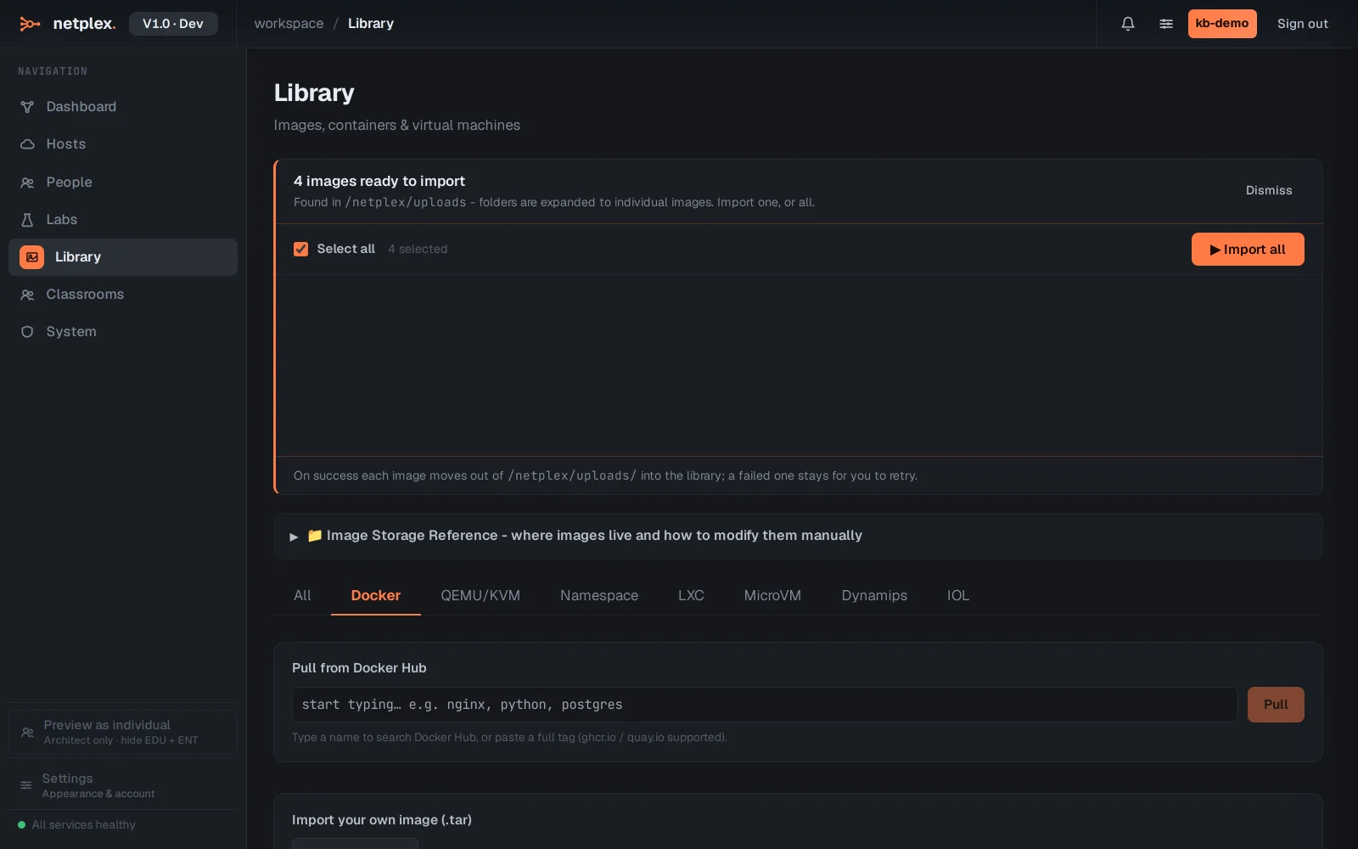Click the V1.0 · Dev version badge
Image resolution: width=1358 pixels, height=849 pixels.
(x=173, y=24)
